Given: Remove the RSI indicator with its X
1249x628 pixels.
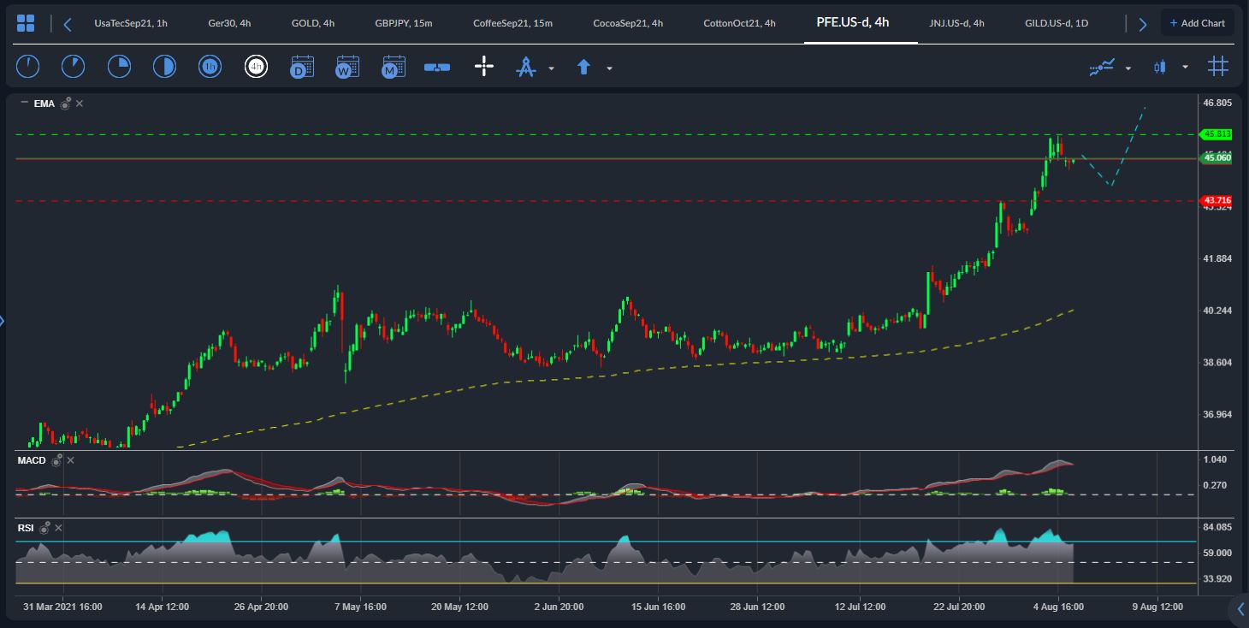Looking at the screenshot, I should [x=62, y=528].
